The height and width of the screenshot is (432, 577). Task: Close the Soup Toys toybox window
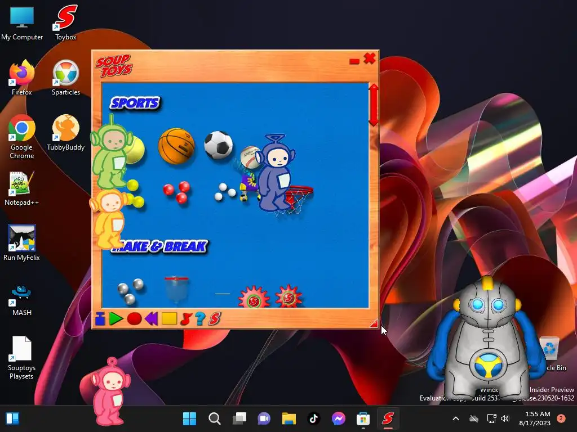click(370, 58)
